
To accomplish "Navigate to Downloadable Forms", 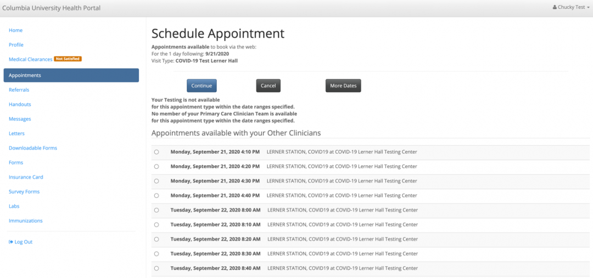I will [x=33, y=148].
